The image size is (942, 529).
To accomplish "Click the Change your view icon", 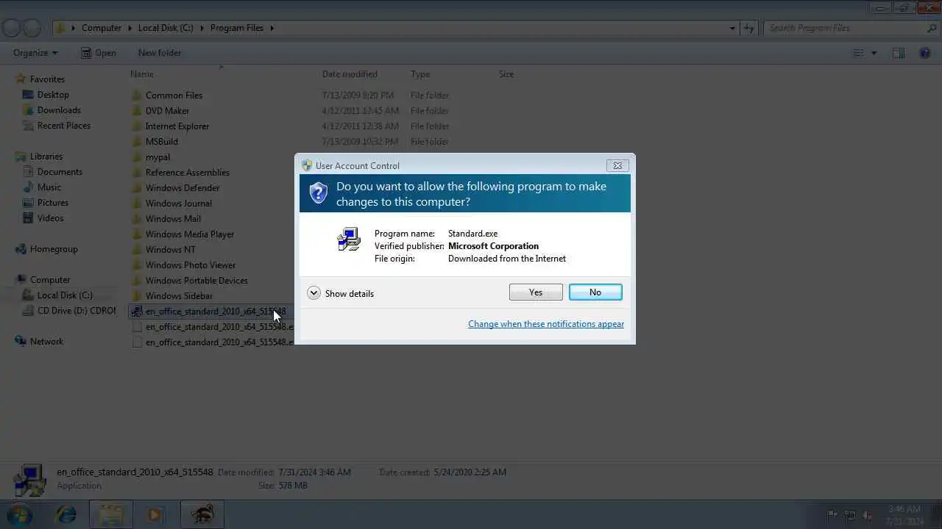I will pos(858,53).
